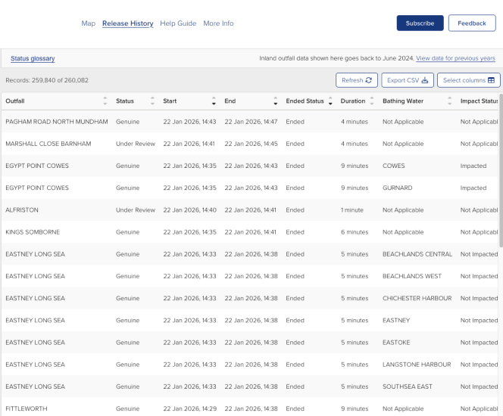Select the Pagham Road North Mundham row
This screenshot has height=416, width=503.
[57, 122]
